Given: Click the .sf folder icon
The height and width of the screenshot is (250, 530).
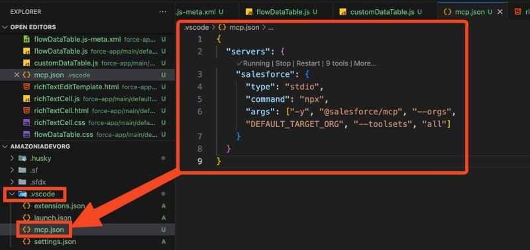Looking at the screenshot, I should [23, 170].
